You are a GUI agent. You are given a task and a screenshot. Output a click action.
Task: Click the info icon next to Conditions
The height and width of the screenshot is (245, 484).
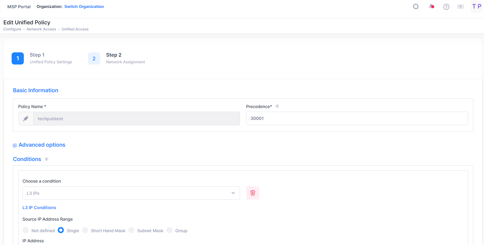tap(46, 159)
